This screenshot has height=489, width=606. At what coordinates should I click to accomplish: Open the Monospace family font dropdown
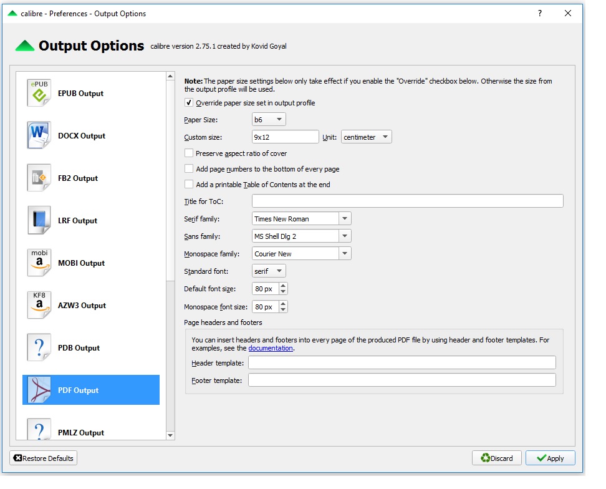344,254
